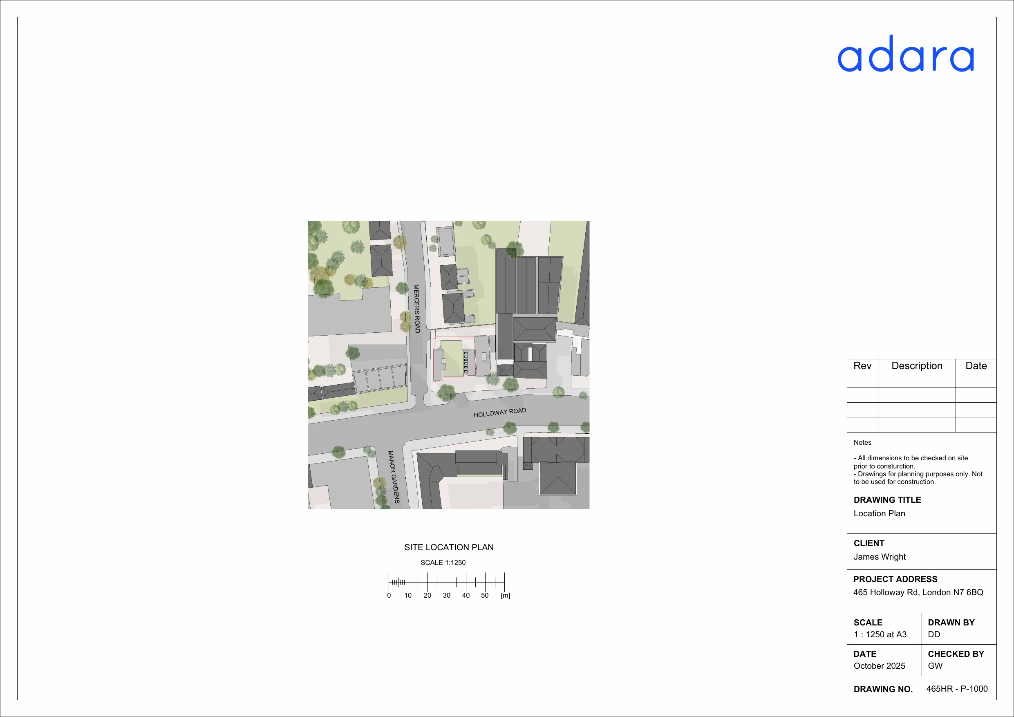Click the SCALE 1:1250 underlined label

point(443,562)
